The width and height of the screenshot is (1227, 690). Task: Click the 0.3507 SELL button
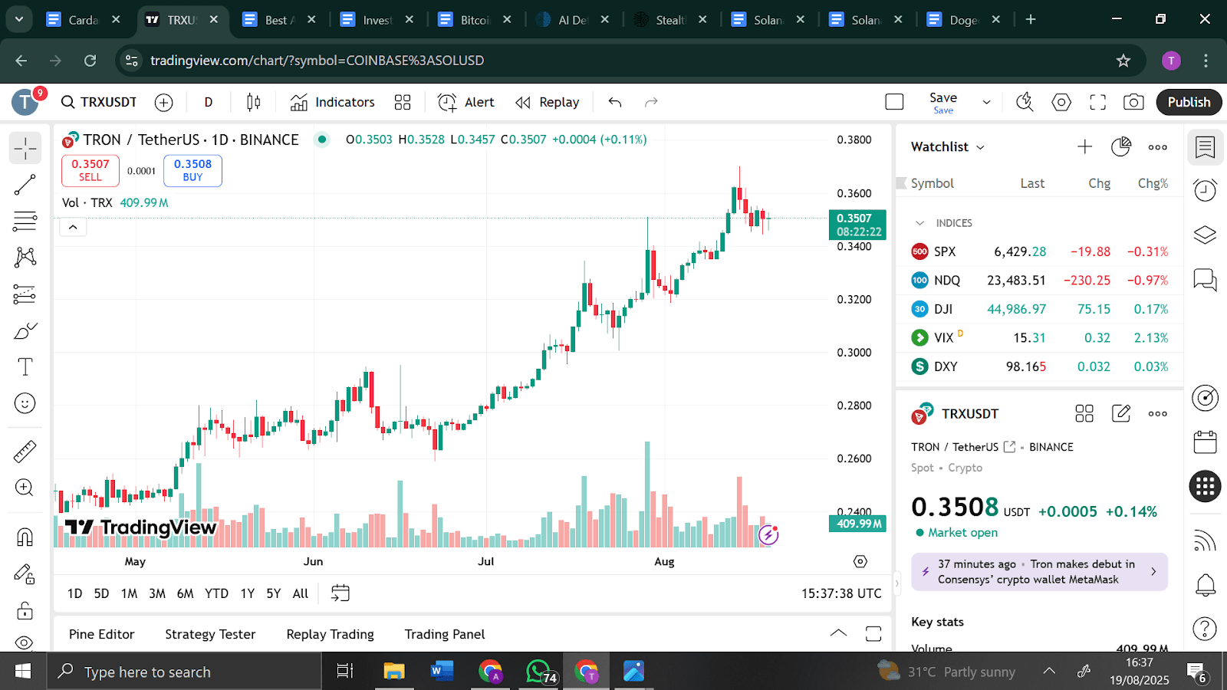pos(90,170)
